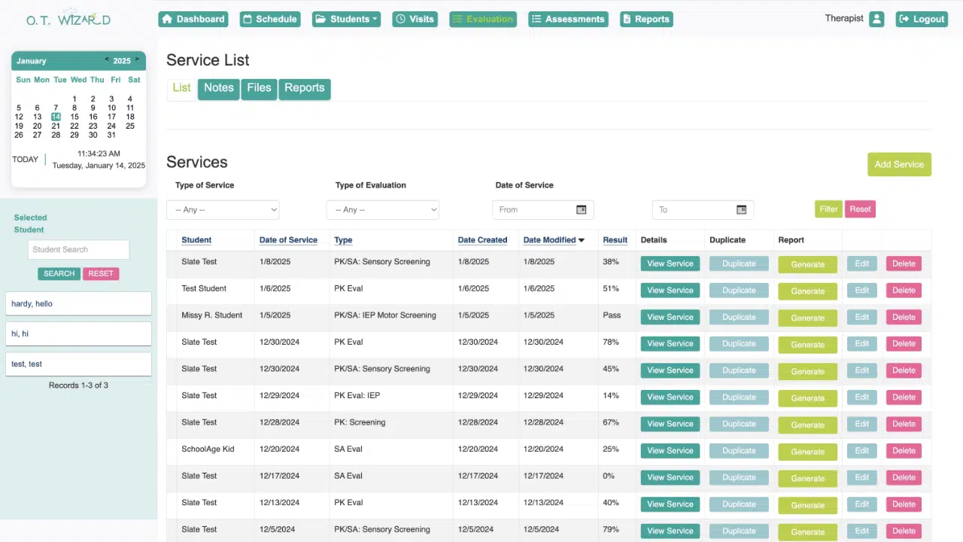This screenshot has width=963, height=542.
Task: Click the Add Service button
Action: (x=898, y=165)
